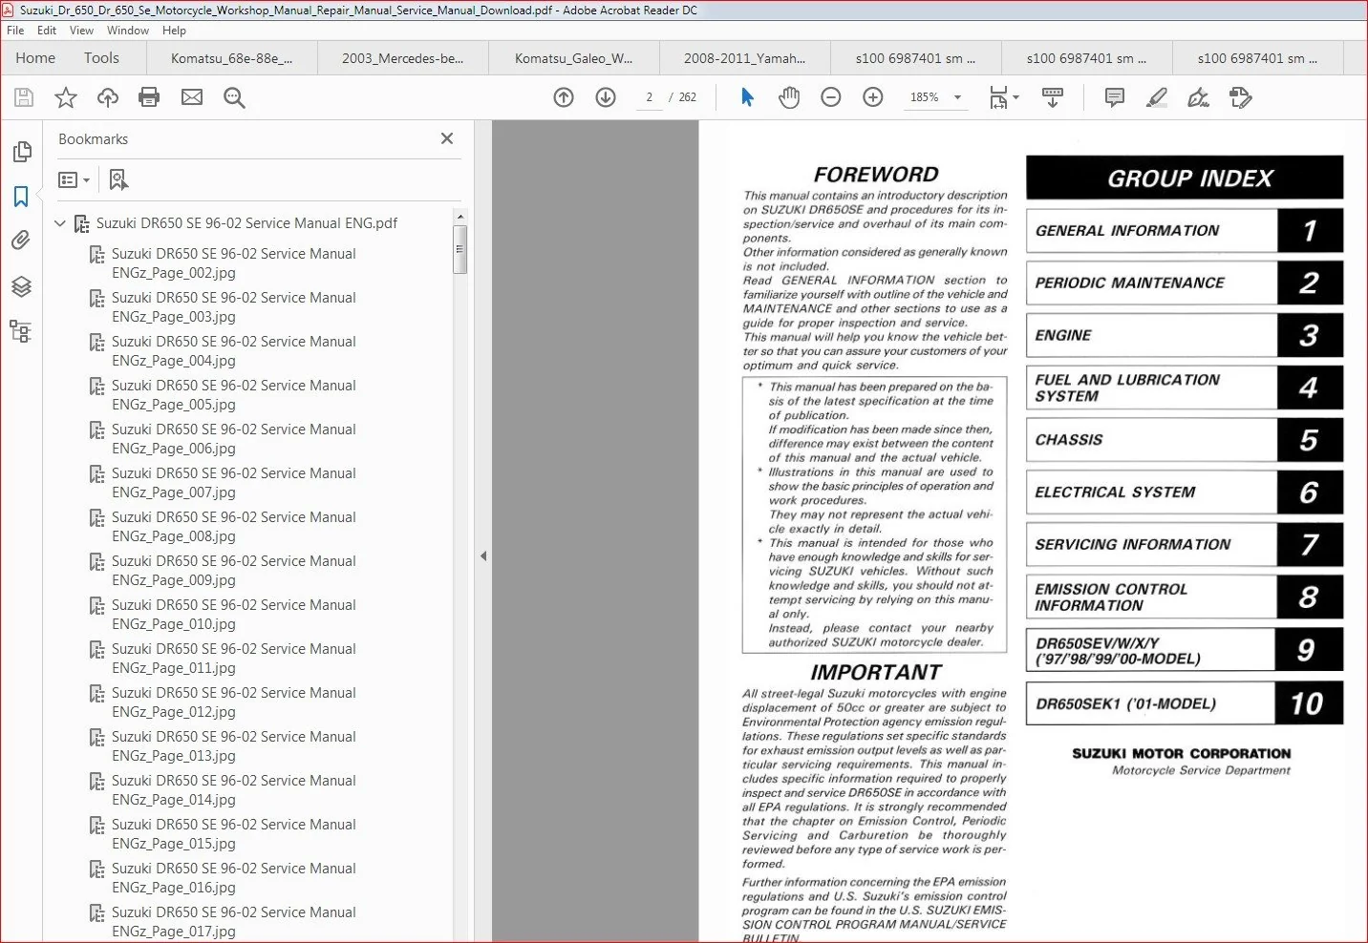This screenshot has height=943, width=1368.
Task: Open bookmark ENGz_Page_004.jpg
Action: coord(233,351)
